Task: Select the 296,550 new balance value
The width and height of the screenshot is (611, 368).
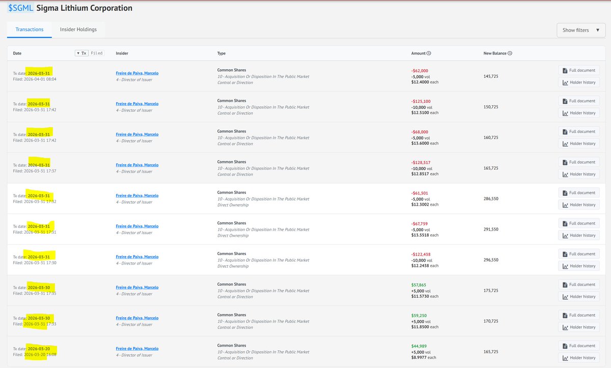Action: tap(491, 260)
